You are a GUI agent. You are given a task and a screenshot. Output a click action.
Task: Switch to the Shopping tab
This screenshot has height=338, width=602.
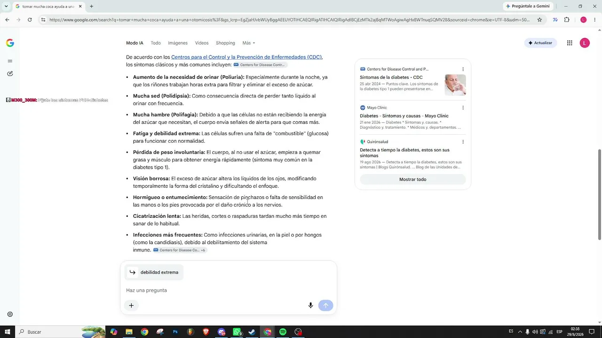pyautogui.click(x=225, y=43)
